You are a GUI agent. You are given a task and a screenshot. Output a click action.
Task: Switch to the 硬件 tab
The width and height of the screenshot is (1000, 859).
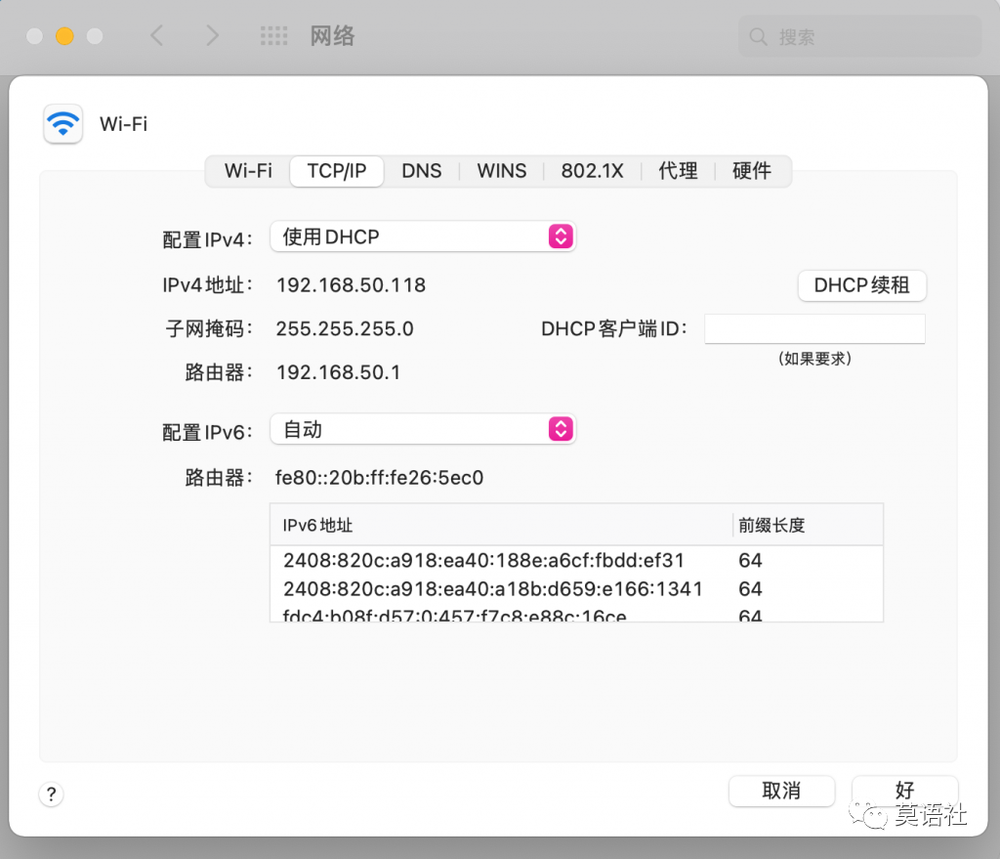coord(752,171)
